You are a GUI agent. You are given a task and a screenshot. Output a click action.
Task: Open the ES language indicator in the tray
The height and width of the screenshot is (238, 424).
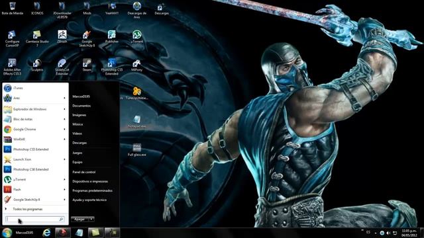coord(368,232)
